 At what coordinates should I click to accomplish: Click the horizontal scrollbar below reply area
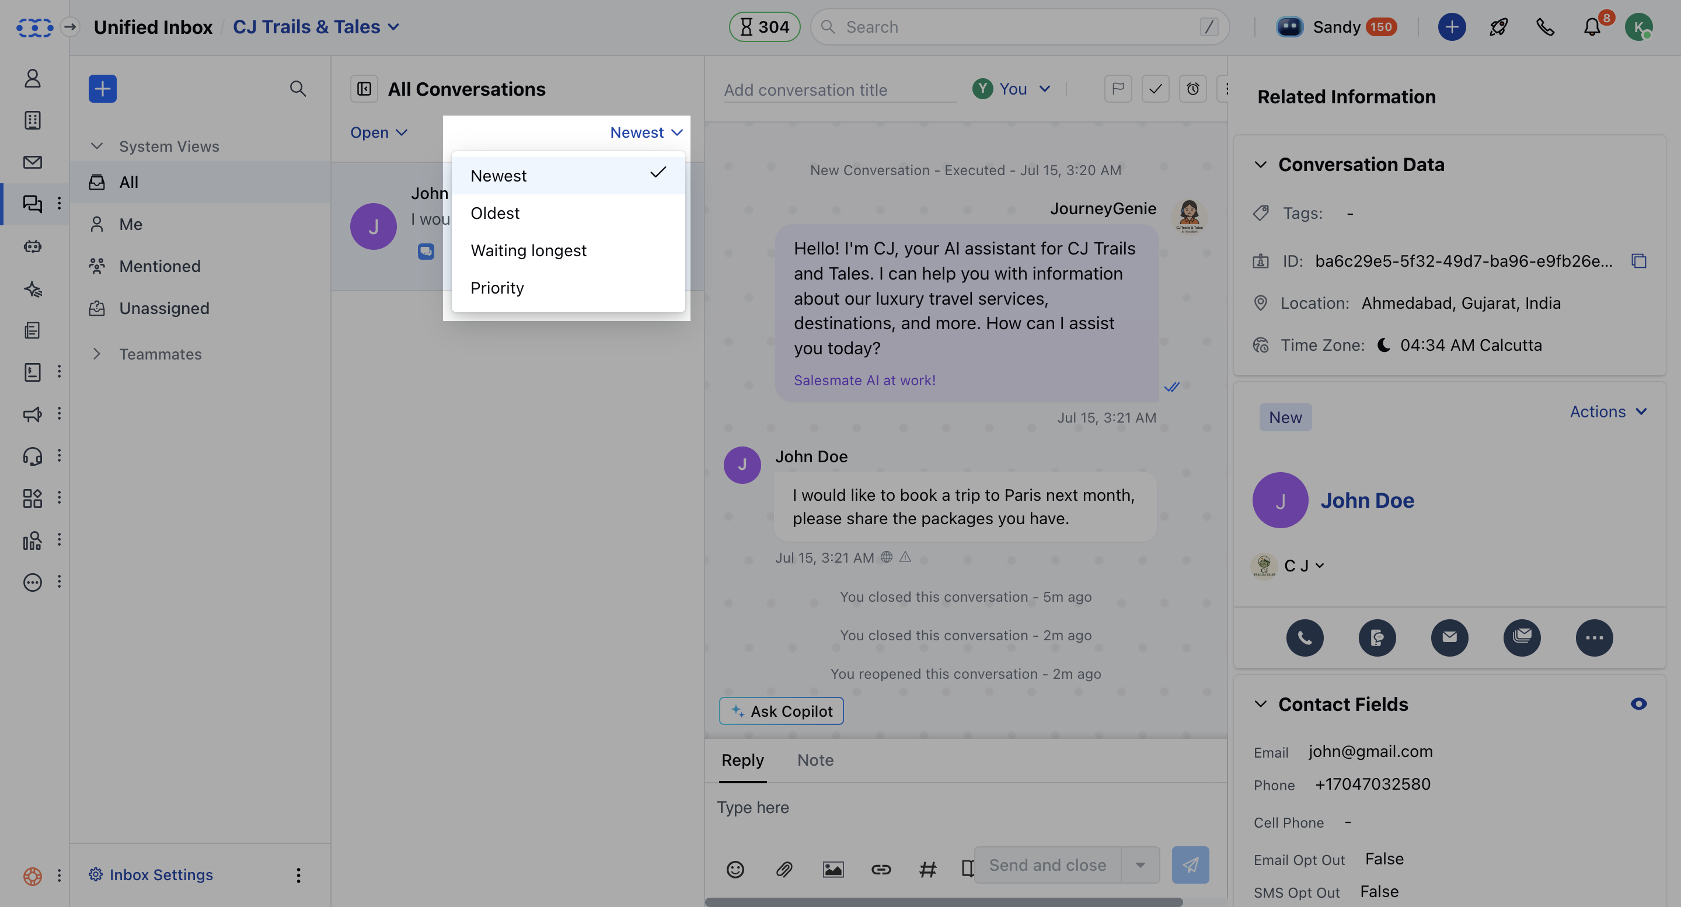click(944, 902)
